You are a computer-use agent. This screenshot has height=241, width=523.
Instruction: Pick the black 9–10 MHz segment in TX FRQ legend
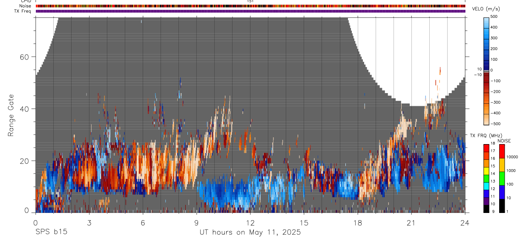pos(486,209)
